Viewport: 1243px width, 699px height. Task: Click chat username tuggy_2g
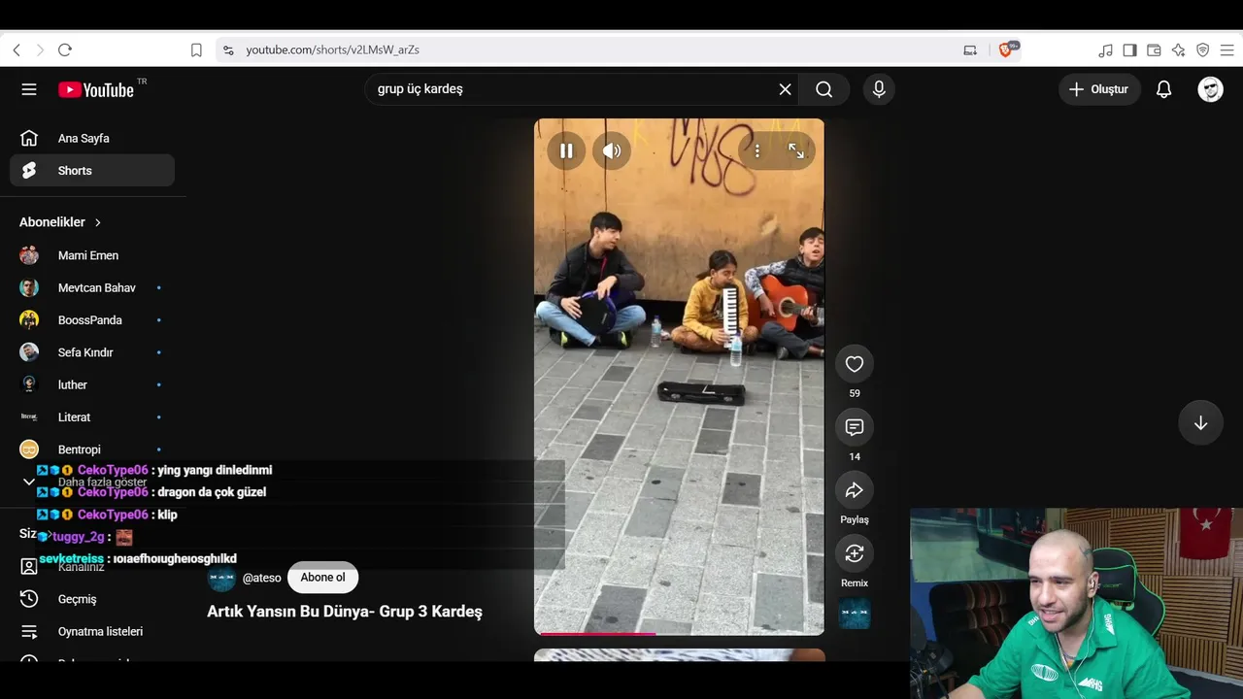point(78,537)
